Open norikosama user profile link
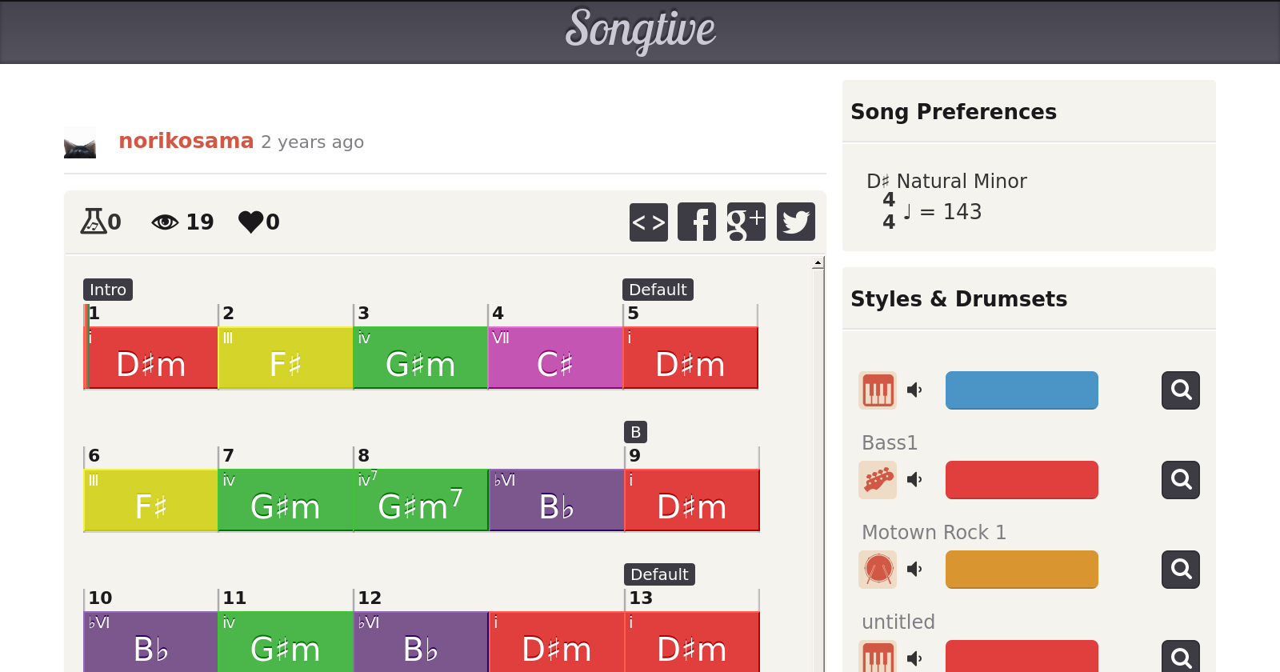 [186, 141]
